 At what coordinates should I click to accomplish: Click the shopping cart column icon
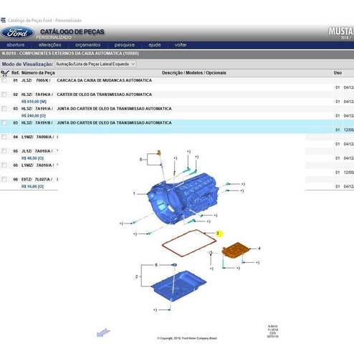point(5,73)
